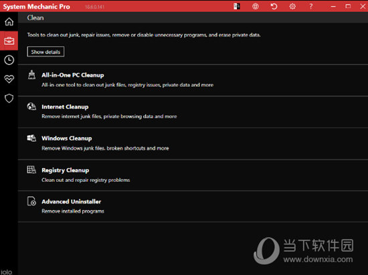Viewport: 368px width, 275px height.
Task: Click the Show details button
Action: (x=45, y=52)
